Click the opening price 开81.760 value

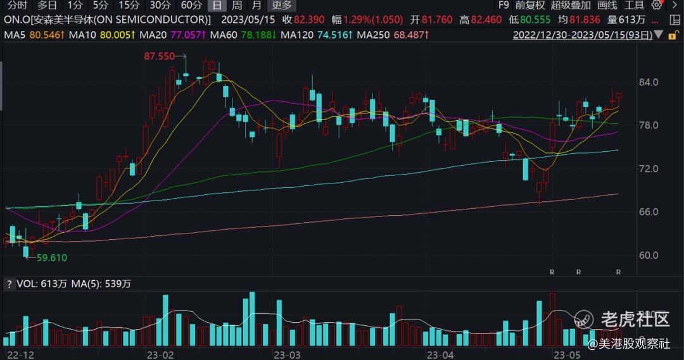pos(431,20)
